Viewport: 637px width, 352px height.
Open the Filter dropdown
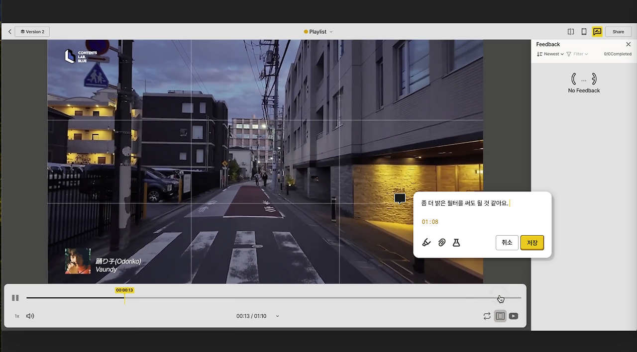(x=577, y=54)
